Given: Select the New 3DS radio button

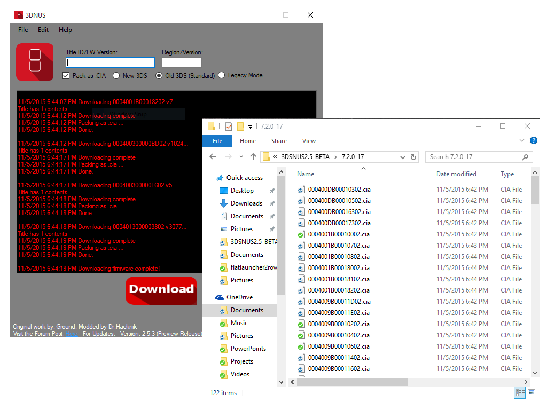Looking at the screenshot, I should click(116, 76).
